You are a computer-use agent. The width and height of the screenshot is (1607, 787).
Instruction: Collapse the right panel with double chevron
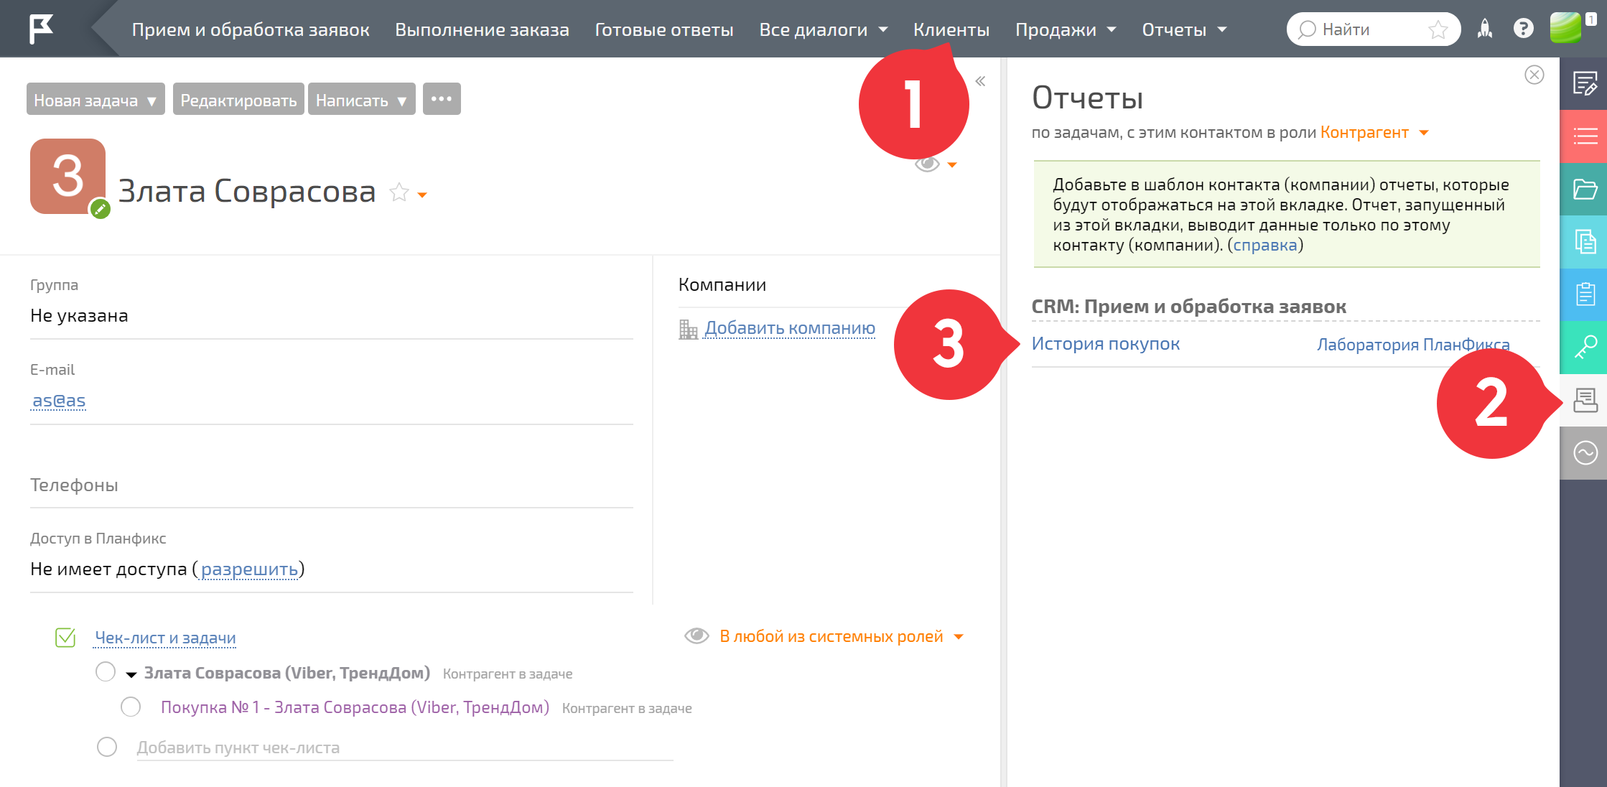click(x=980, y=81)
